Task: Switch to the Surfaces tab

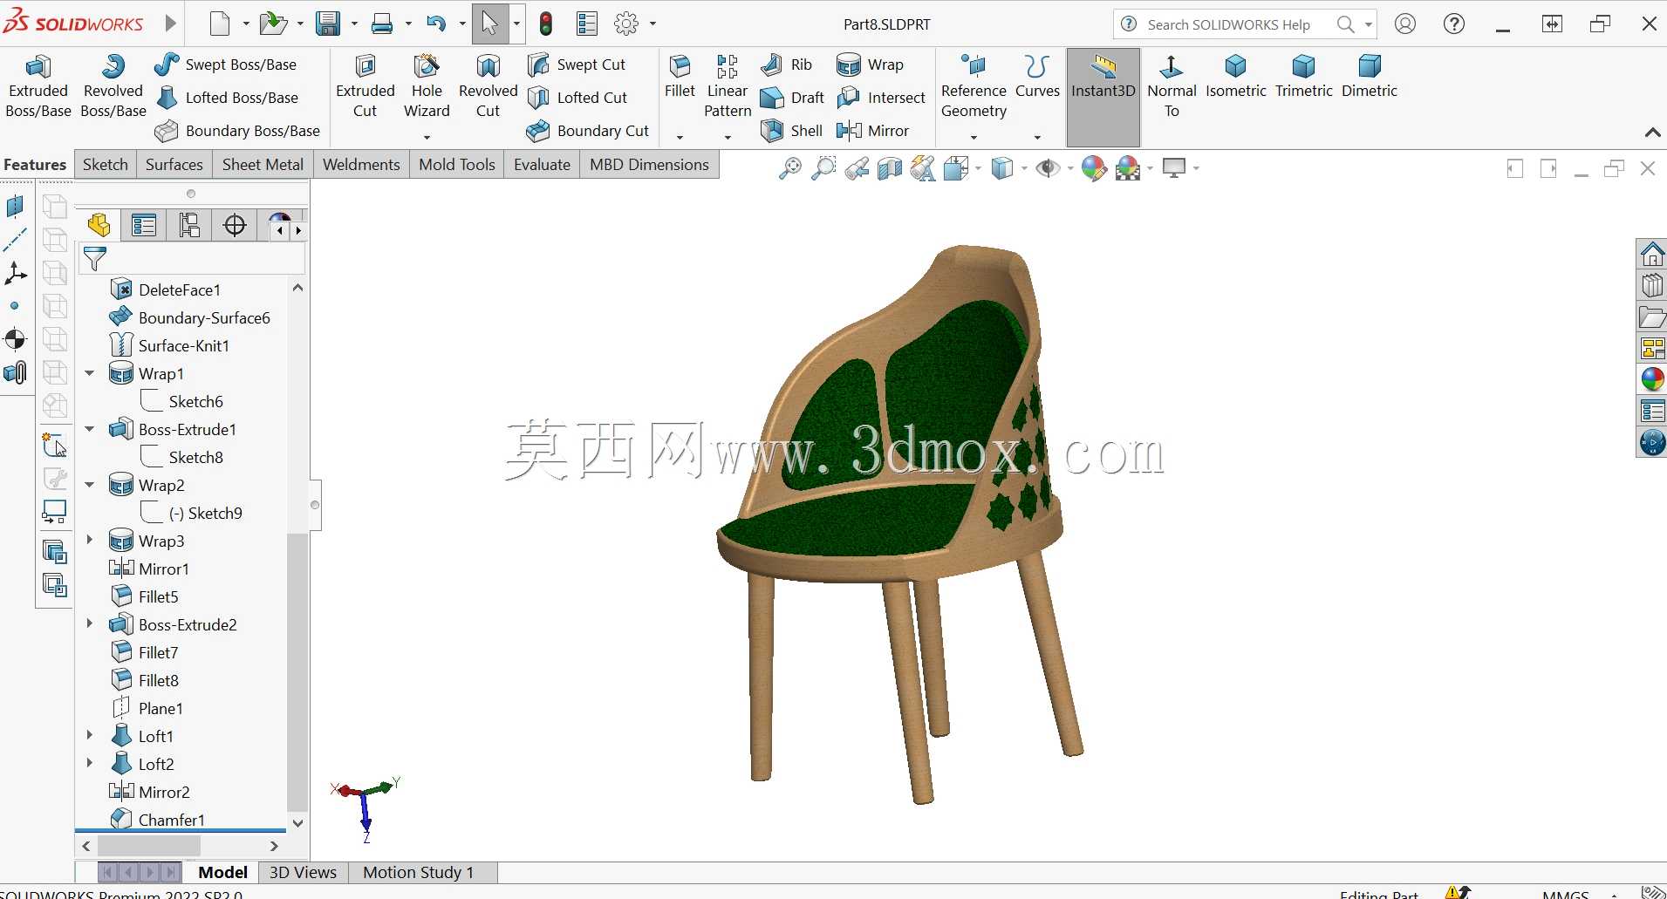Action: tap(174, 165)
